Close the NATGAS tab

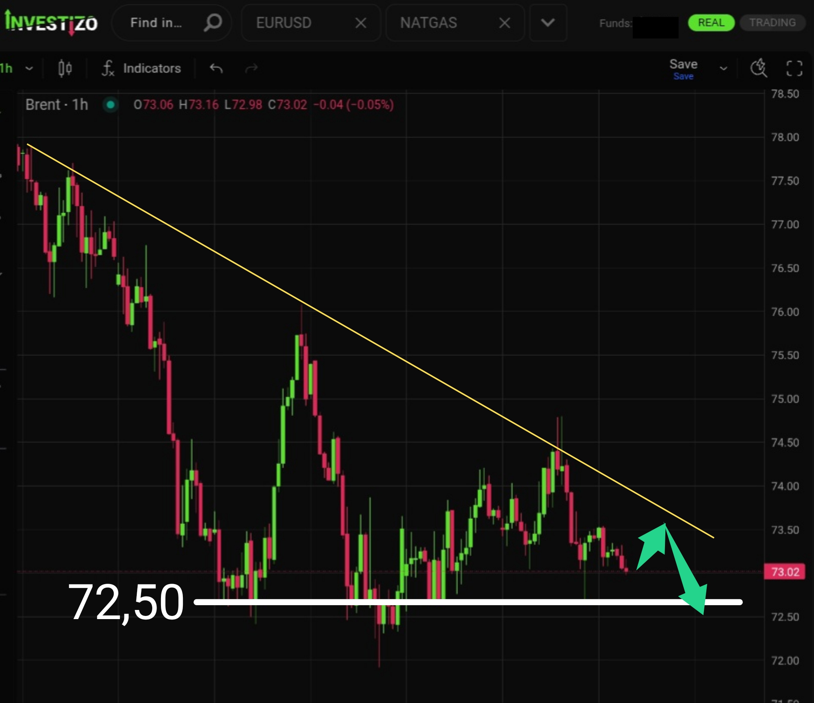tap(504, 23)
